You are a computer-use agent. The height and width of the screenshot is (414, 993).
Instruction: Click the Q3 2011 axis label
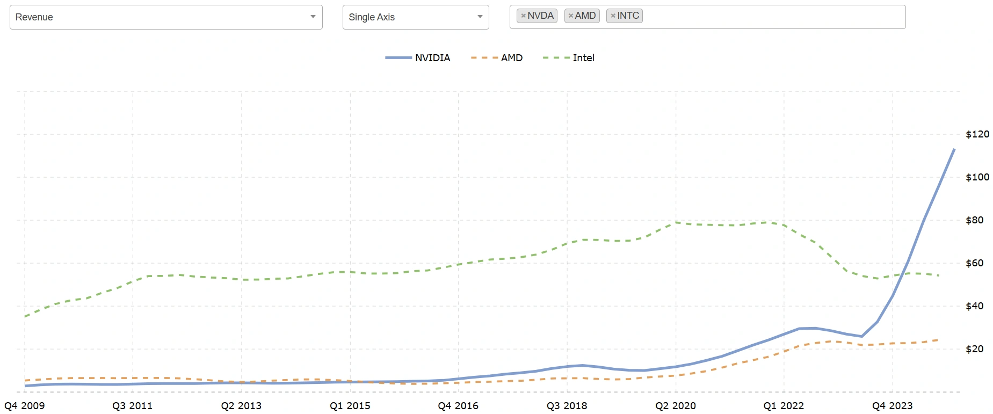133,406
